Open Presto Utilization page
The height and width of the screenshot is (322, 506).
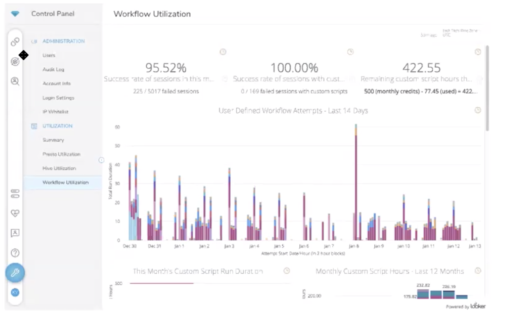(61, 154)
